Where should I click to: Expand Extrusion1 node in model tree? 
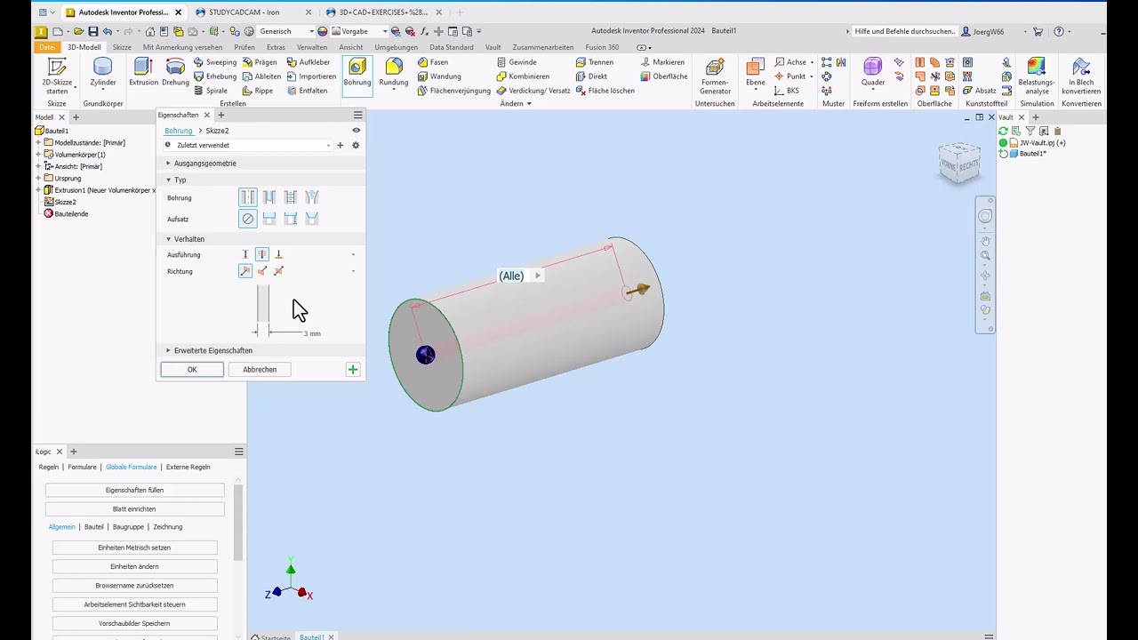38,190
